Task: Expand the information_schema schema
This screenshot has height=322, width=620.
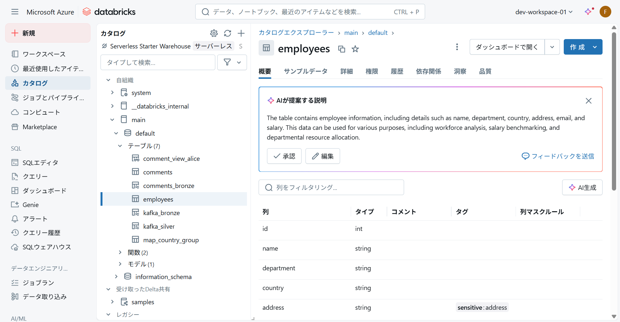Action: tap(116, 276)
